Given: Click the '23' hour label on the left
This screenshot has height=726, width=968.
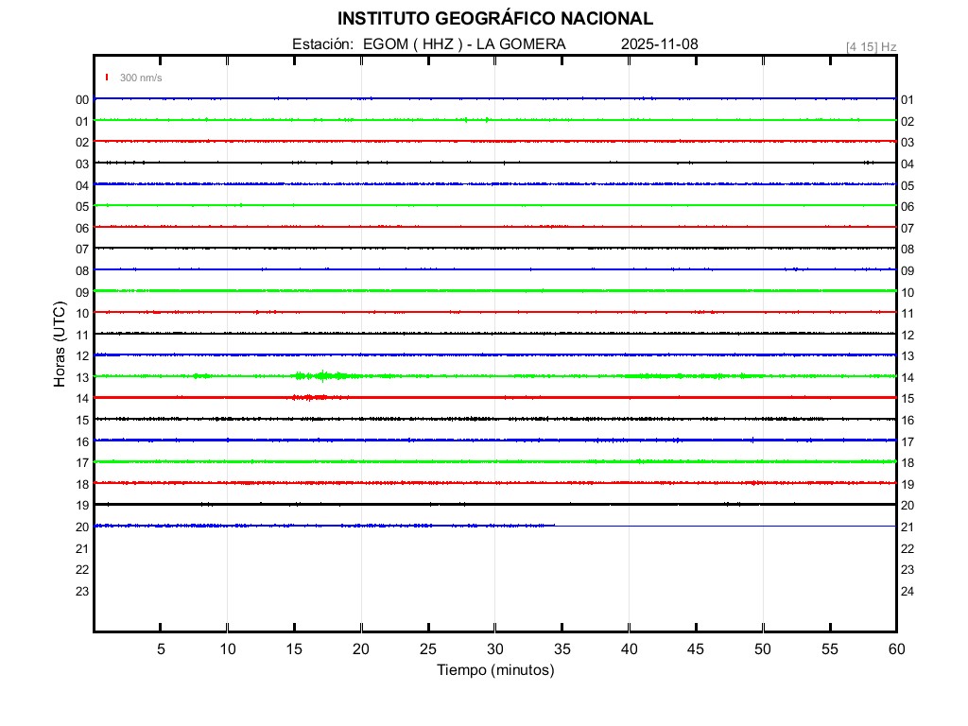Looking at the screenshot, I should (x=82, y=591).
